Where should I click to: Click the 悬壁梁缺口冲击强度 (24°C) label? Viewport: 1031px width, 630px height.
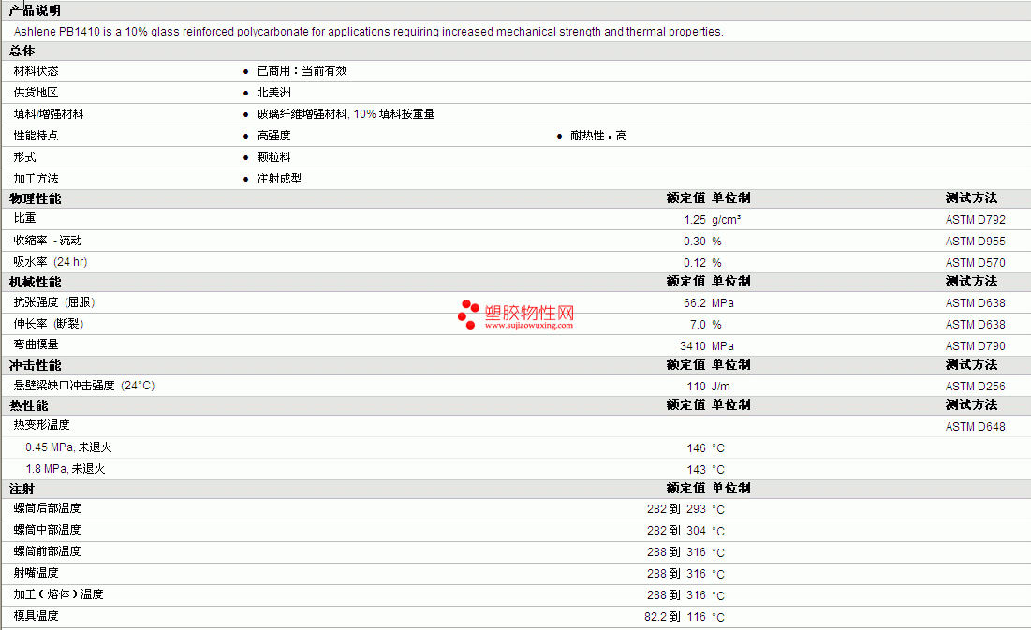coord(84,386)
